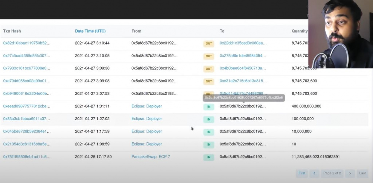Image resolution: width=373 pixels, height=183 pixels.
Task: Click IN badge in 1:08:59 row
Action: coord(209,145)
